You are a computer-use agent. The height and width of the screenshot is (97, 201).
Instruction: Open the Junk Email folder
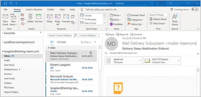(x=9, y=78)
